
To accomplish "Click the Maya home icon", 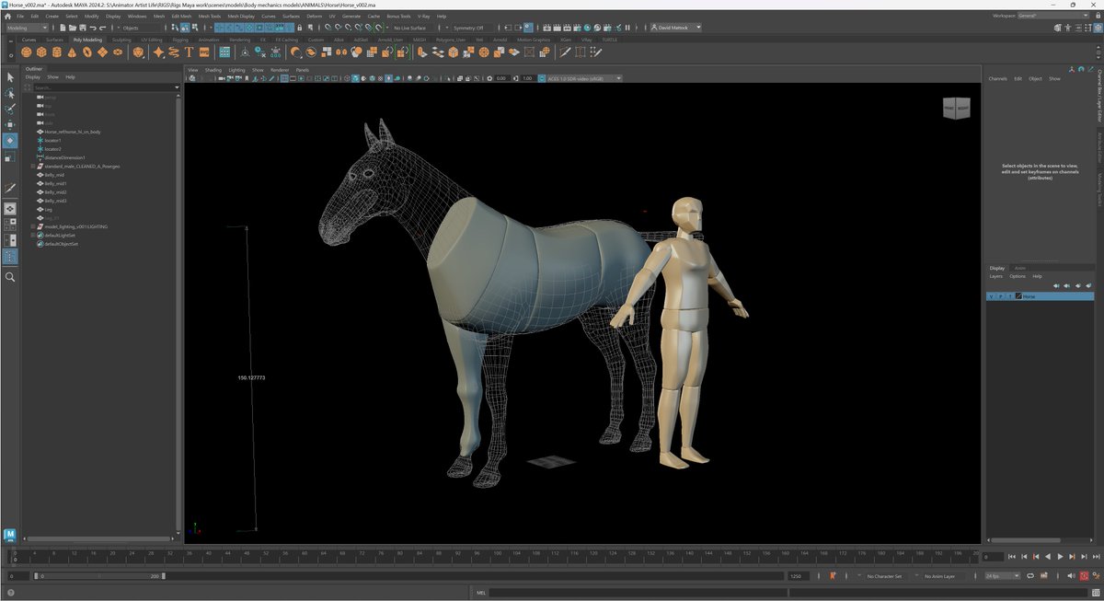I will (9, 16).
